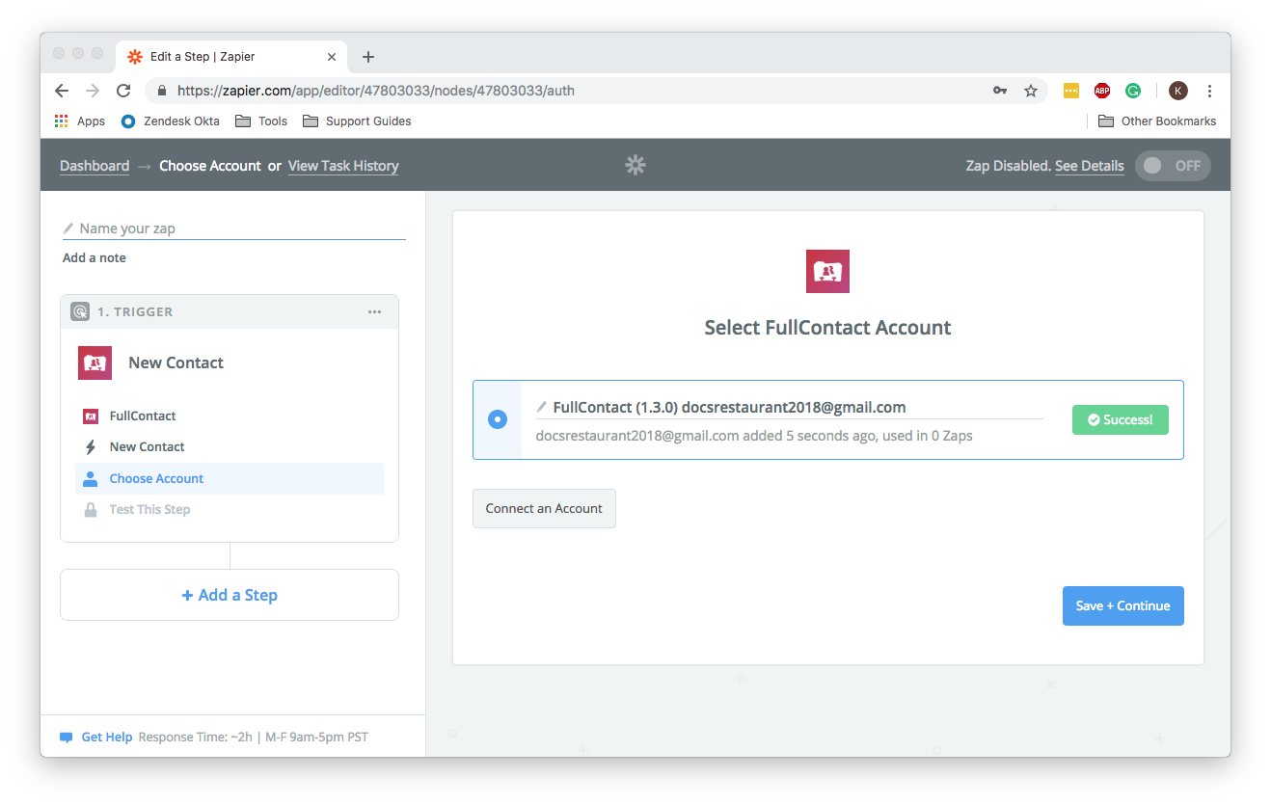Image resolution: width=1271 pixels, height=805 pixels.
Task: Click the large FullContact icon beside New Contact
Action: 95,362
